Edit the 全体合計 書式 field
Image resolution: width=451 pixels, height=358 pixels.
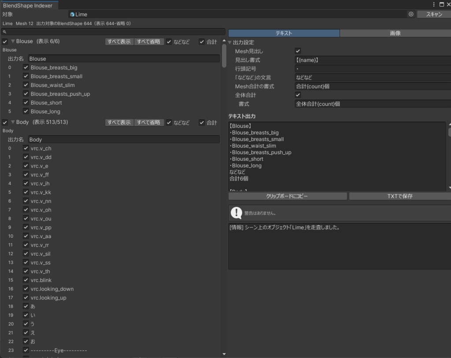click(373, 104)
